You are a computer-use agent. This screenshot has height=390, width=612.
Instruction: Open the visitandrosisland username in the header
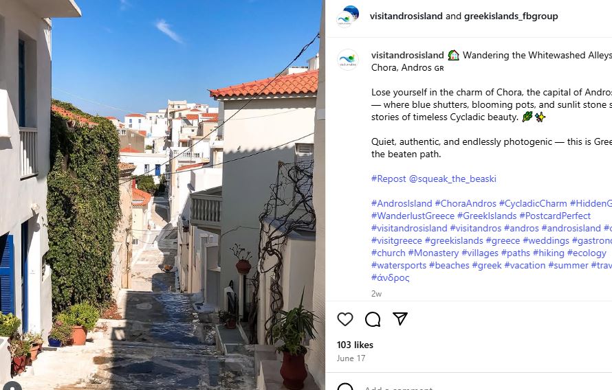click(406, 16)
